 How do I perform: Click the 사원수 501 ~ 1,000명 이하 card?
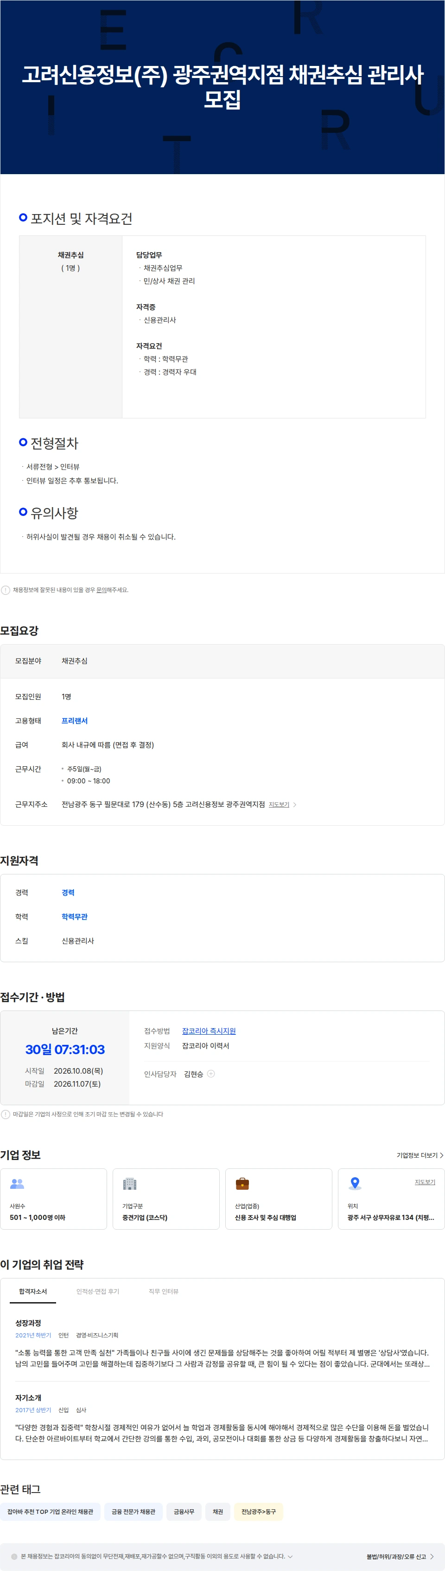(x=54, y=1199)
